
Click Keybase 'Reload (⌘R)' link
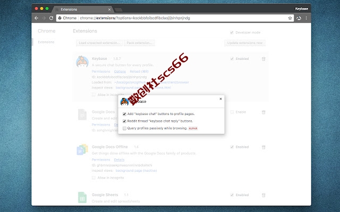139,72
